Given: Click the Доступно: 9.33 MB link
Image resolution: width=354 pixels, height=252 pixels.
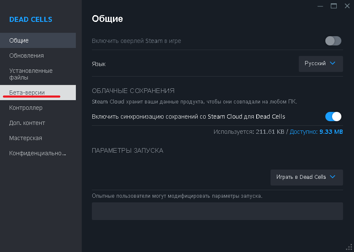Looking at the screenshot, I should tap(316, 132).
